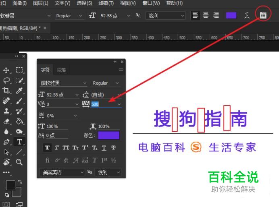Toggle Faux Bold in Character panel
This screenshot has width=279, height=207.
pos(47,147)
